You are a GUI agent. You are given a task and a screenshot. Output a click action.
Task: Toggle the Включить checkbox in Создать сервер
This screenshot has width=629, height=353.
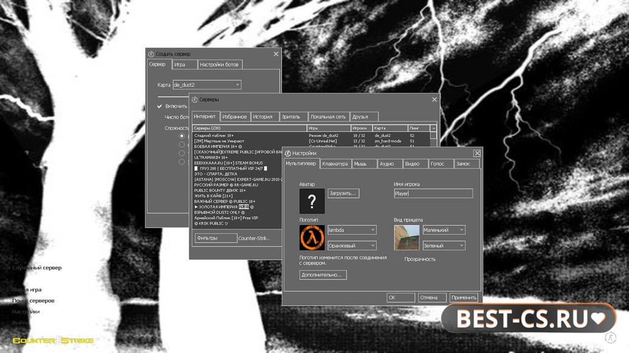point(160,106)
